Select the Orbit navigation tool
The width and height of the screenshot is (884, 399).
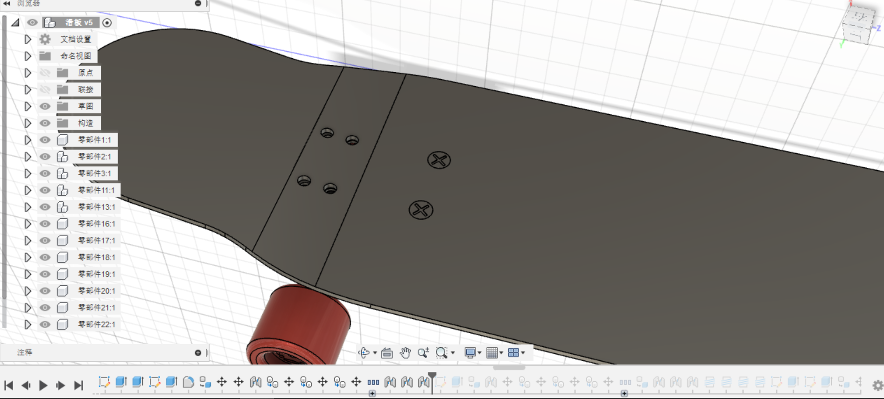click(x=364, y=353)
